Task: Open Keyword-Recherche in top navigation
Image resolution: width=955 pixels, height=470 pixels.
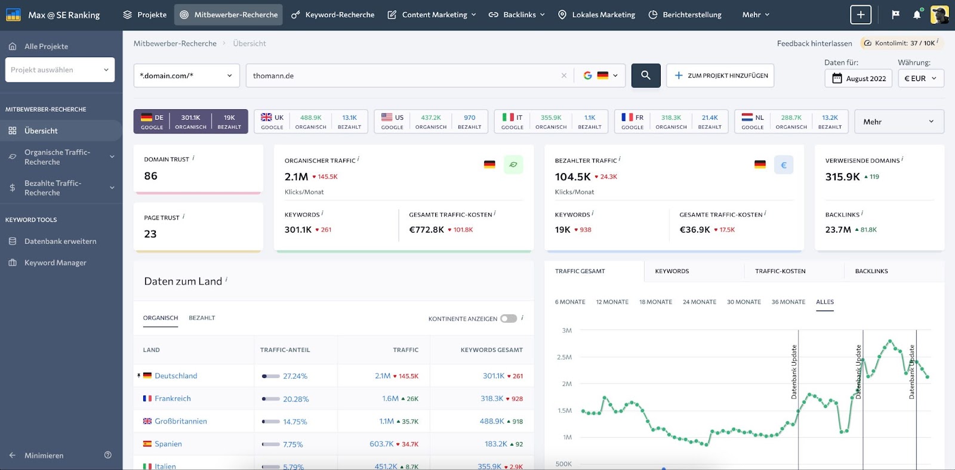Action: [x=333, y=15]
